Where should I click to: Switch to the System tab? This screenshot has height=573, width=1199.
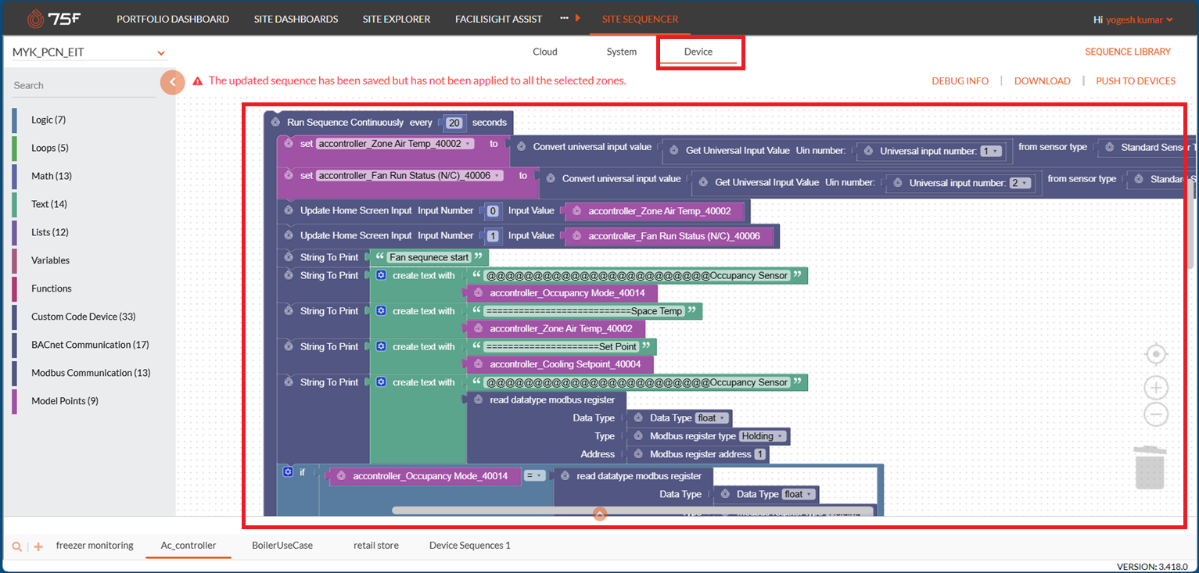(622, 52)
